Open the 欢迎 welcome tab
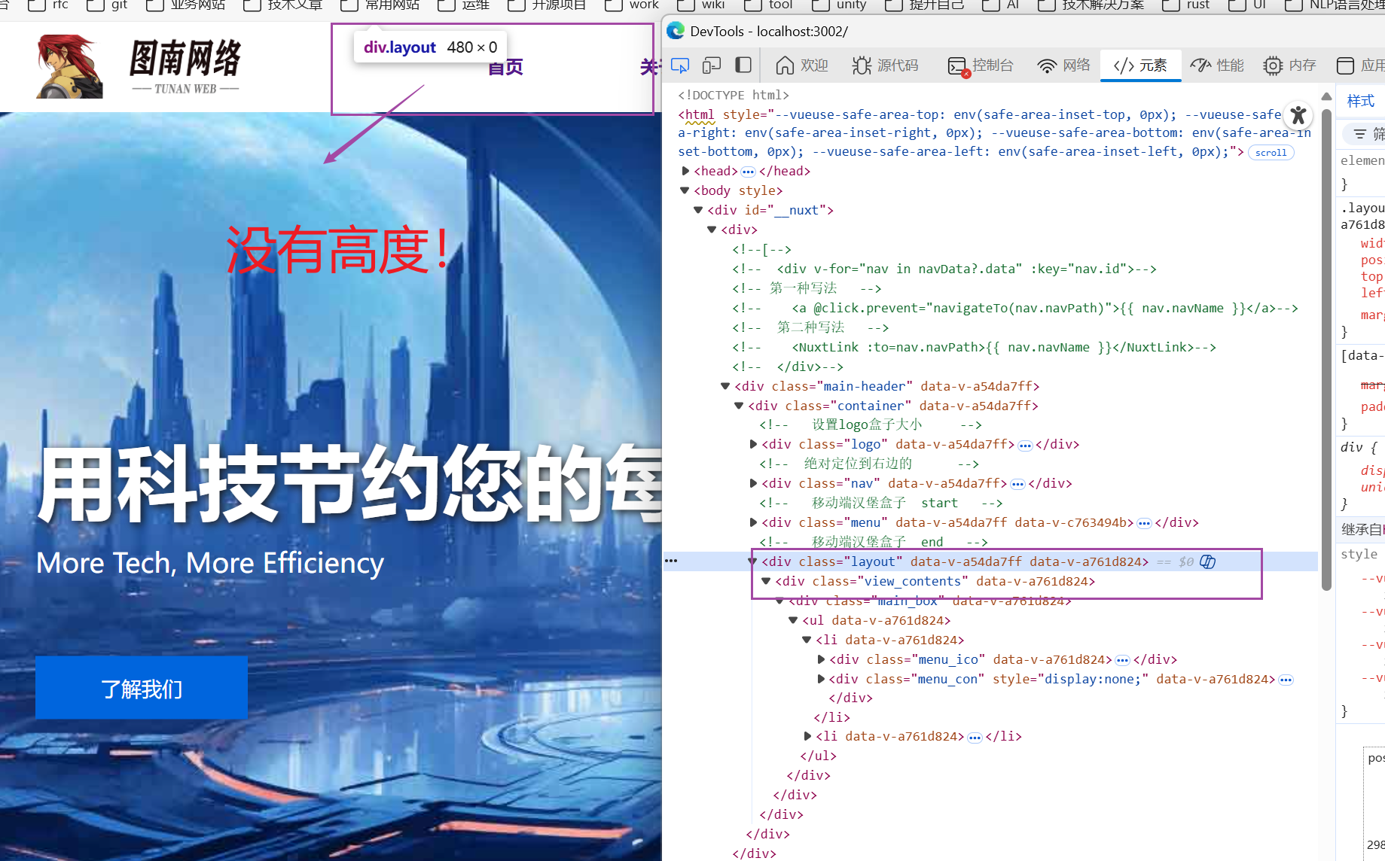 click(802, 65)
